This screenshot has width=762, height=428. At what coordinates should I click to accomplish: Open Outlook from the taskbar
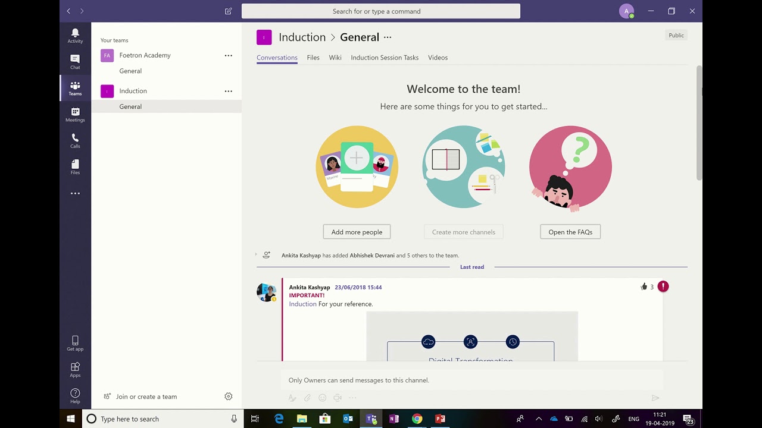tap(348, 418)
